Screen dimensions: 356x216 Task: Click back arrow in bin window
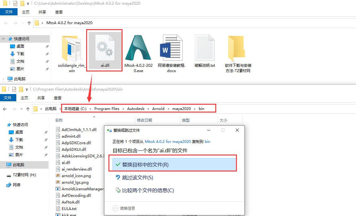(x=5, y=109)
